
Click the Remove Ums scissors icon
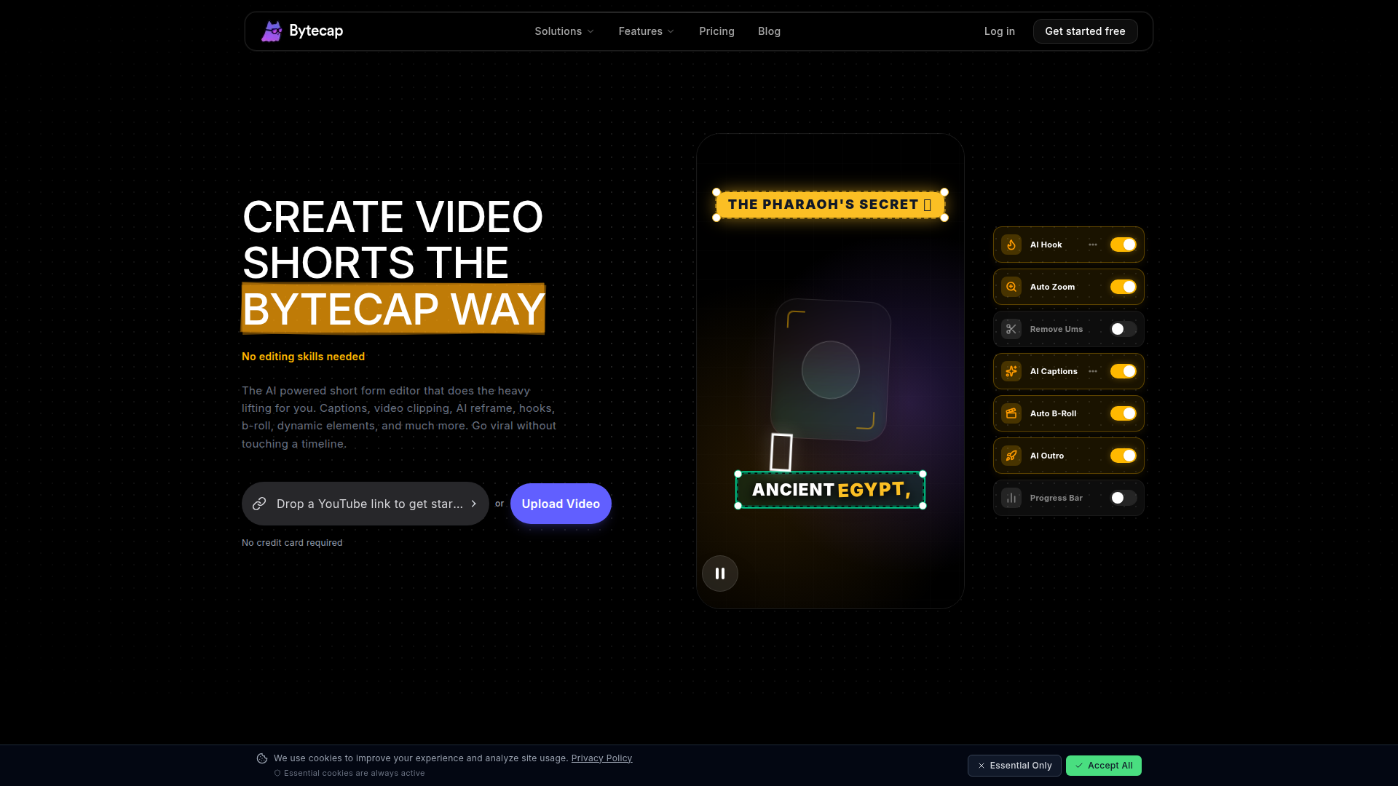[x=1011, y=329]
